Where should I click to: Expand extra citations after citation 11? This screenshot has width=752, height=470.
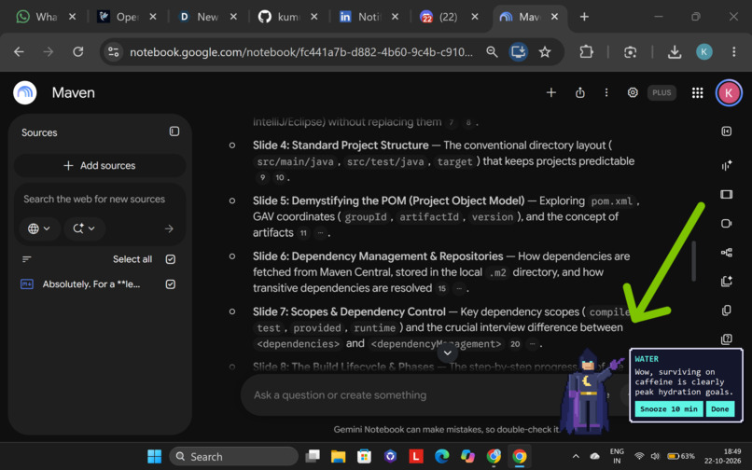(320, 233)
